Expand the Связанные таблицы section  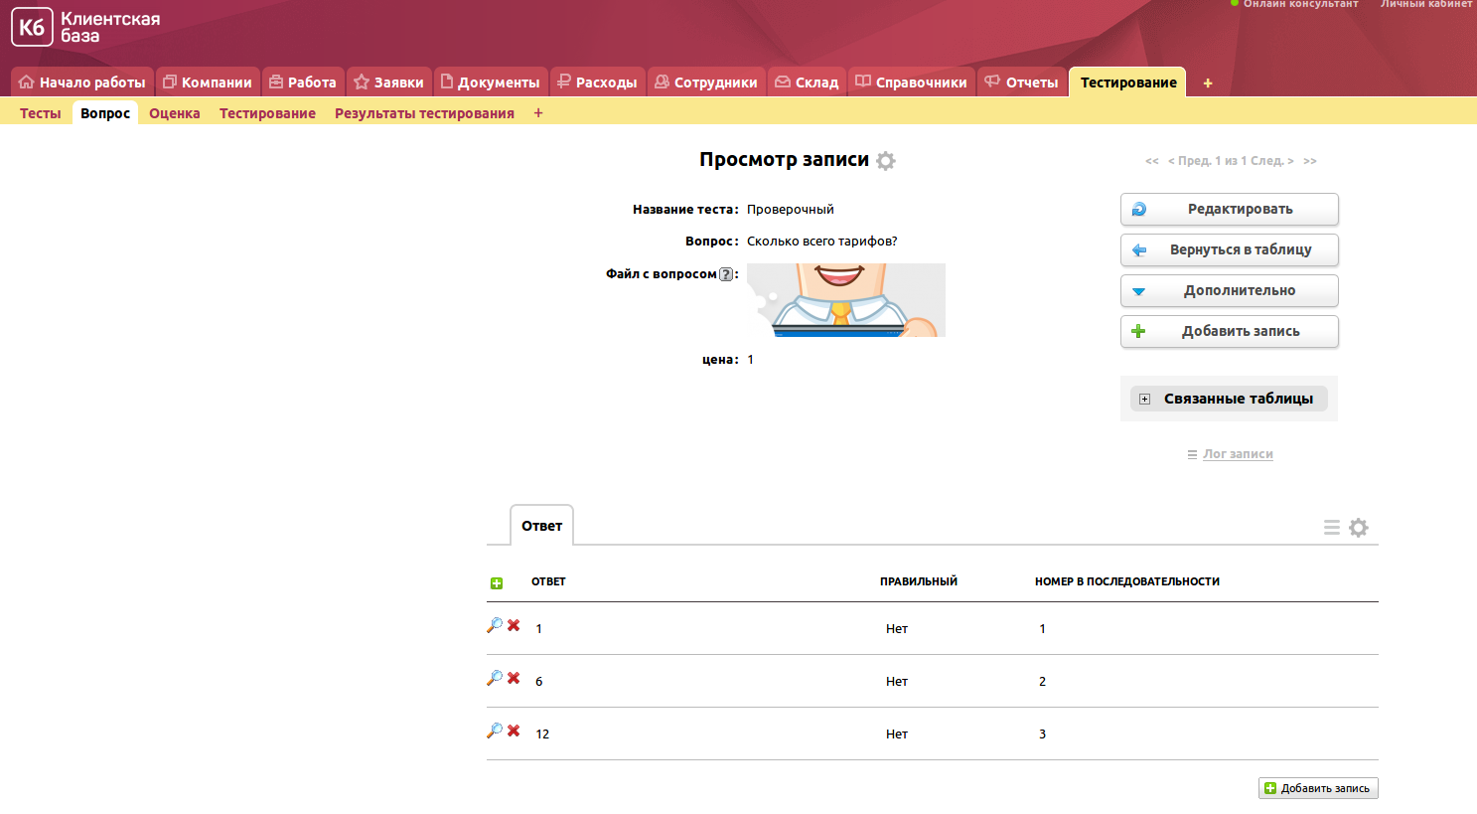[x=1229, y=399]
